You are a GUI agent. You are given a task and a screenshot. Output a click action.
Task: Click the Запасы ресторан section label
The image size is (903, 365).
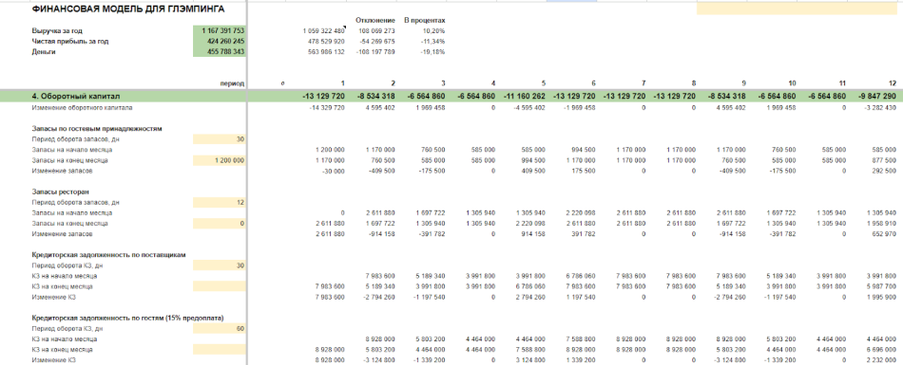(x=57, y=192)
